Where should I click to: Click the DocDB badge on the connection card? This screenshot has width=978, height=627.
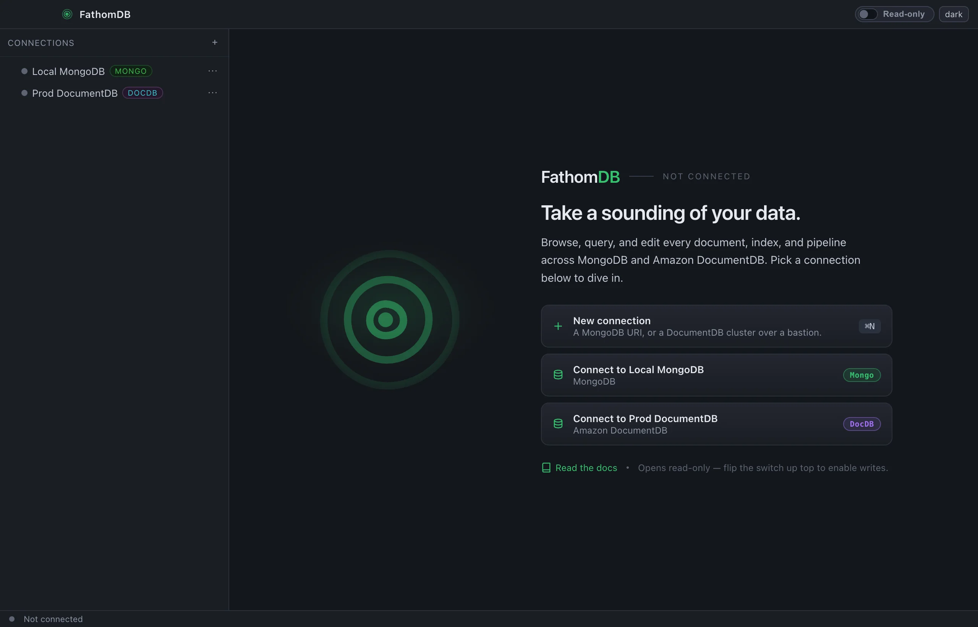click(861, 424)
